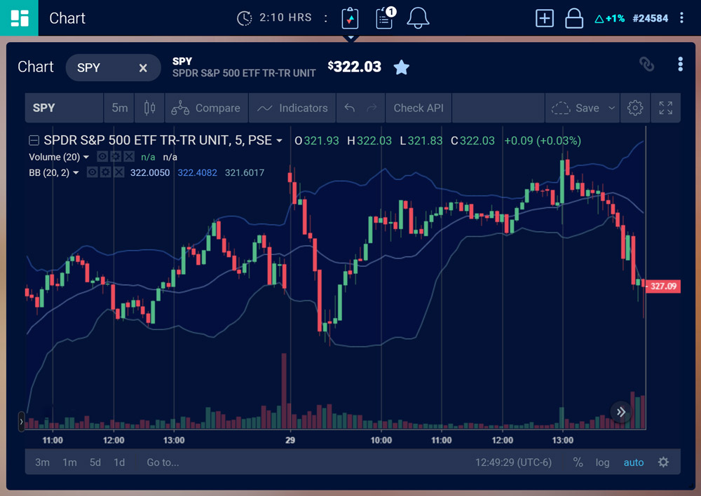Toggle the favorite star for SPY
Viewport: 701px width, 496px height.
click(x=402, y=67)
